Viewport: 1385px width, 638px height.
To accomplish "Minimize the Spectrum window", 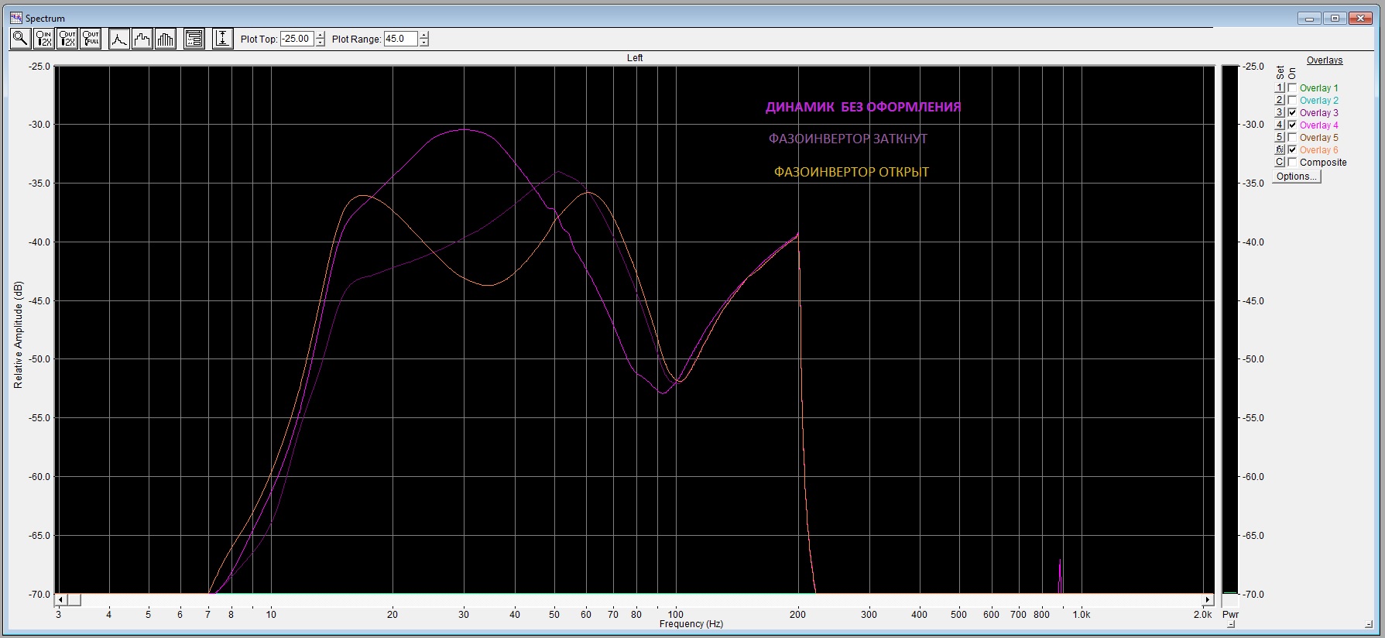I will (x=1310, y=18).
